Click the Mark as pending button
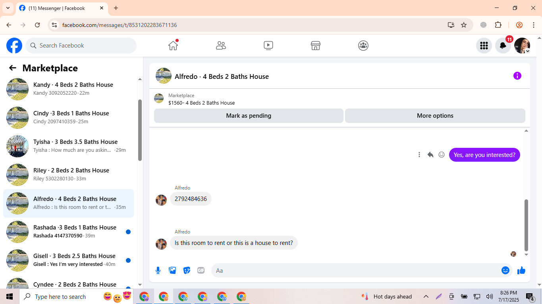 pos(249,116)
